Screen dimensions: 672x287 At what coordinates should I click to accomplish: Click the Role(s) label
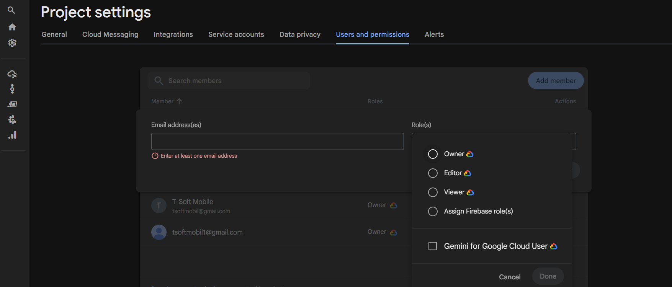421,125
